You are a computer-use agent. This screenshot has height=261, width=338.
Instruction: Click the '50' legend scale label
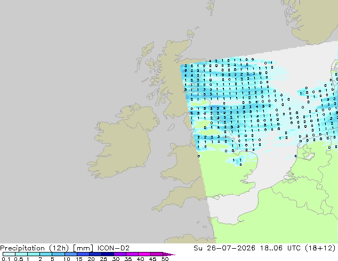(x=165, y=259)
